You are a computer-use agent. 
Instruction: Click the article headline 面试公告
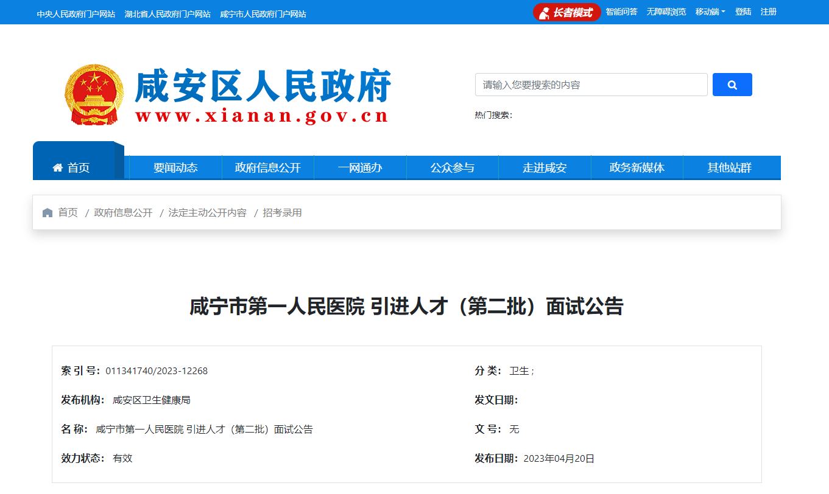pos(406,307)
